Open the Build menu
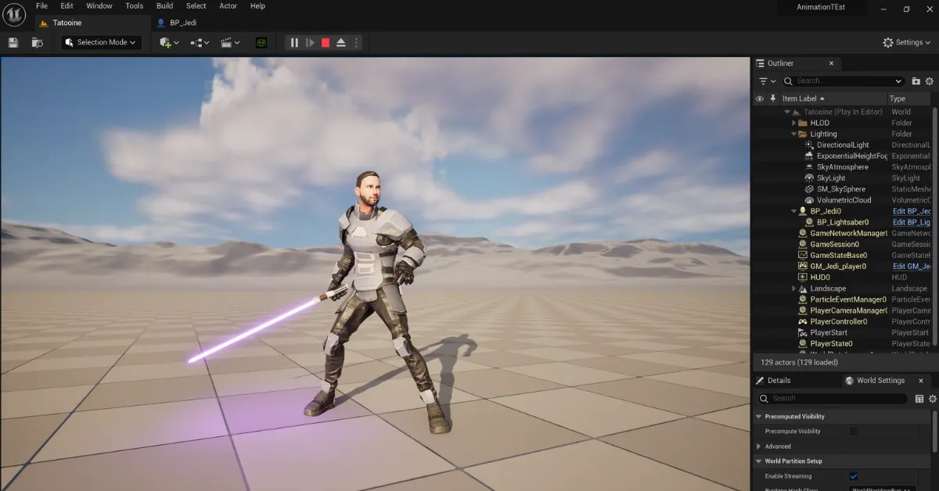The width and height of the screenshot is (939, 491). coord(164,5)
